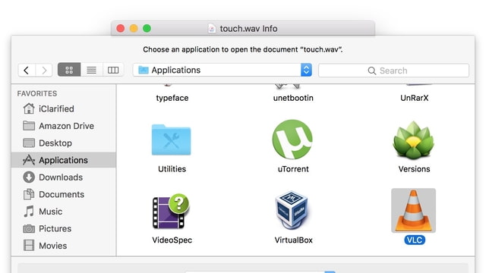Open the Utilities folder icon
The width and height of the screenshot is (486, 273).
tap(171, 140)
